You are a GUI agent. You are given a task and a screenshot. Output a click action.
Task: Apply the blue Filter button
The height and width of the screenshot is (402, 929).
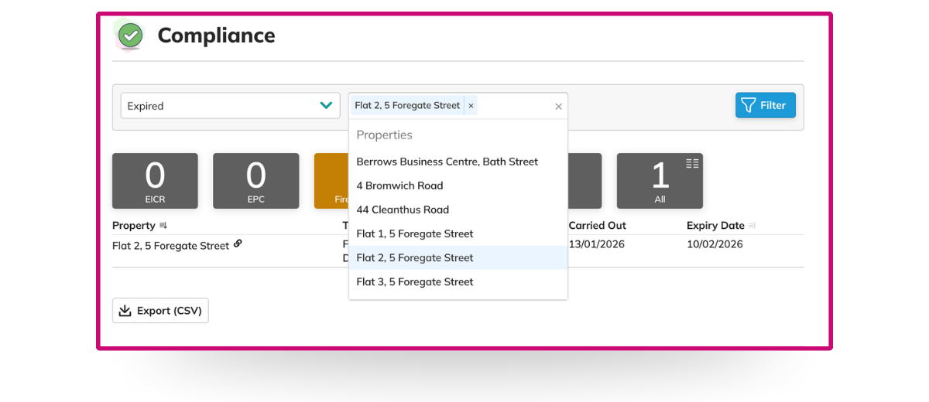coord(765,105)
